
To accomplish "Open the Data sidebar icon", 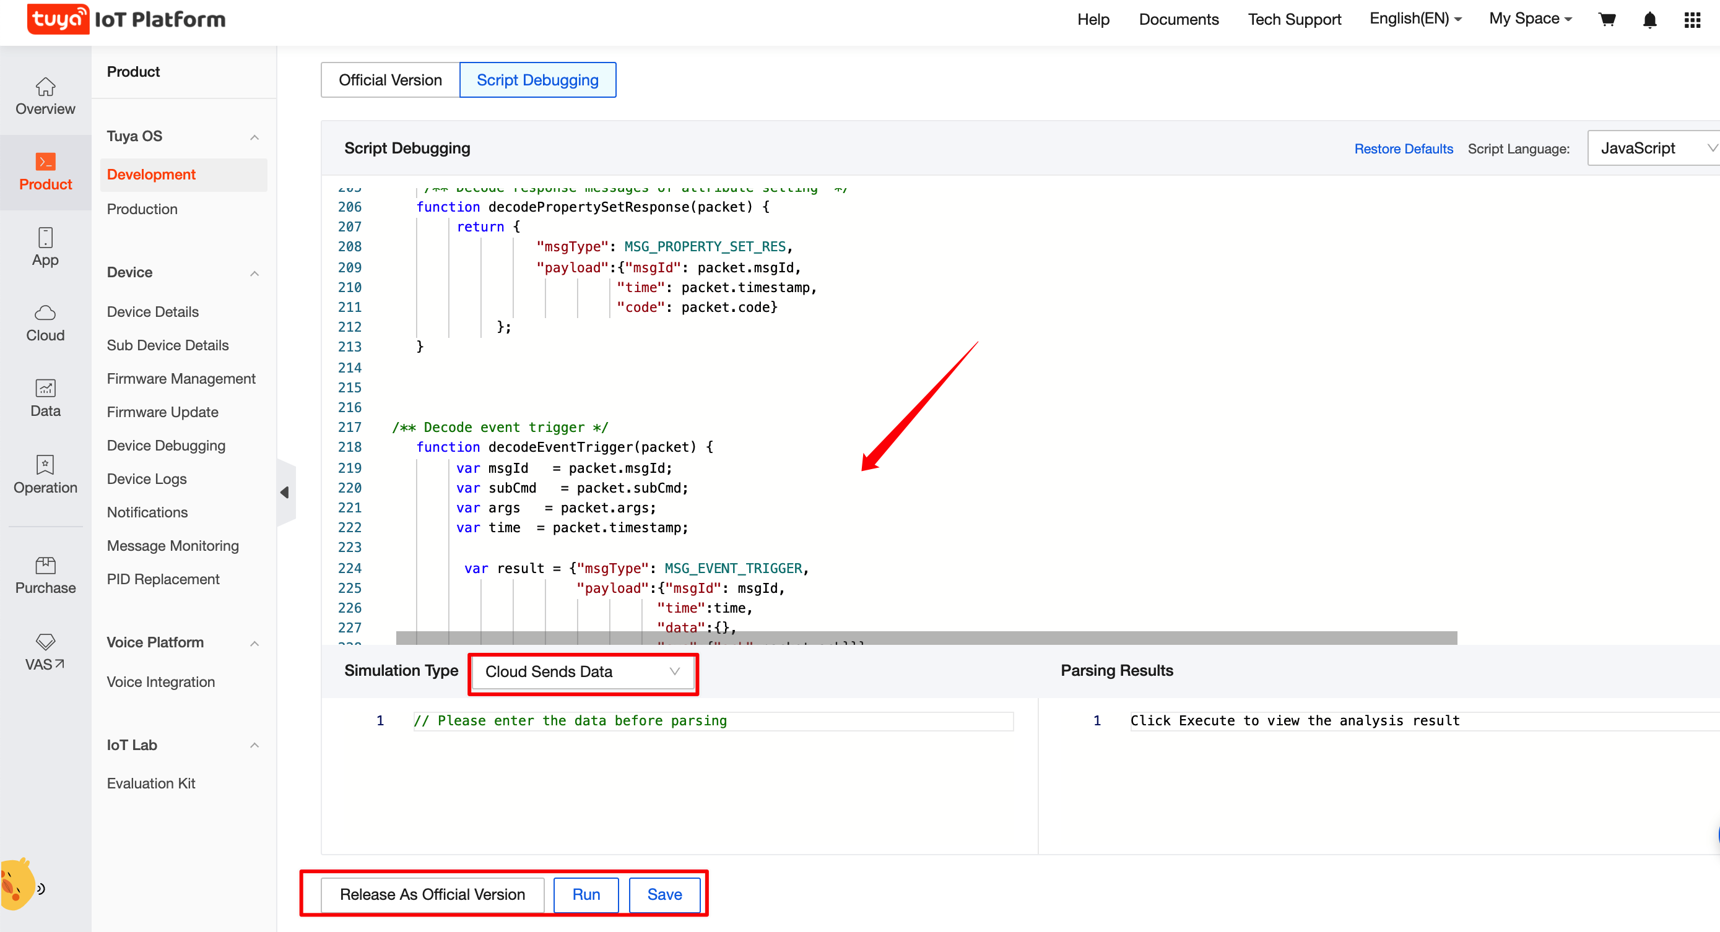I will (44, 398).
